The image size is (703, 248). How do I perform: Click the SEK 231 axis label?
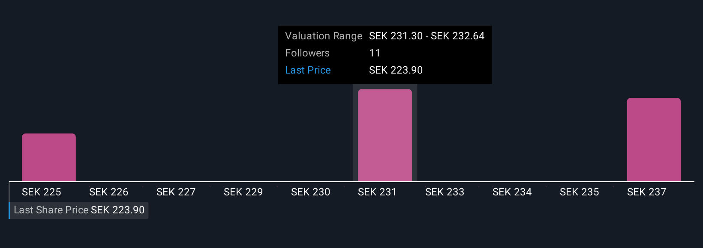(x=377, y=192)
